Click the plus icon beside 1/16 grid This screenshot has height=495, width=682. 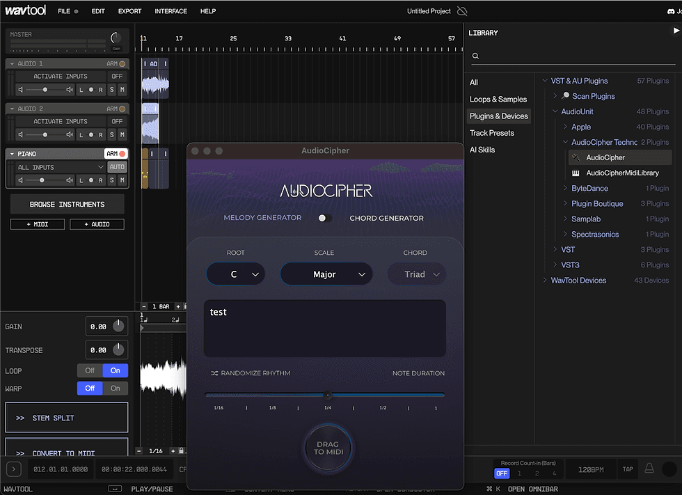pos(173,451)
